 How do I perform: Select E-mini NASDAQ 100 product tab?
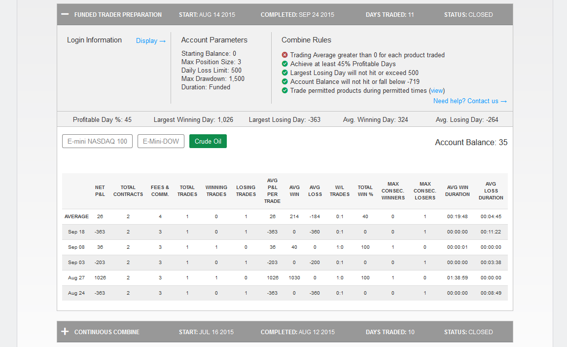point(97,141)
